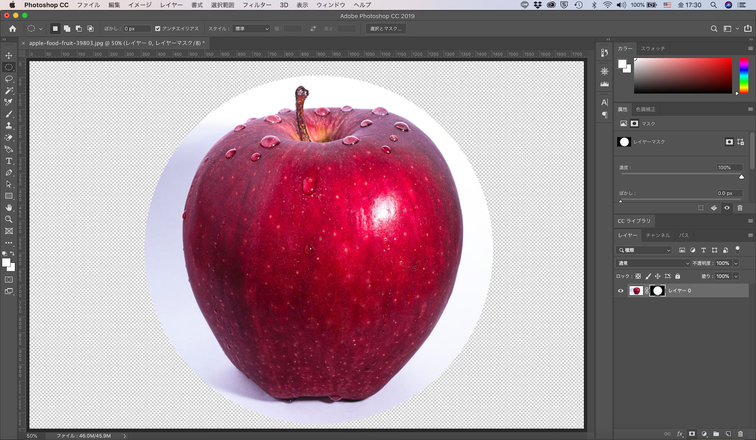
Task: Open blend mode 通常 dropdown
Action: click(653, 263)
